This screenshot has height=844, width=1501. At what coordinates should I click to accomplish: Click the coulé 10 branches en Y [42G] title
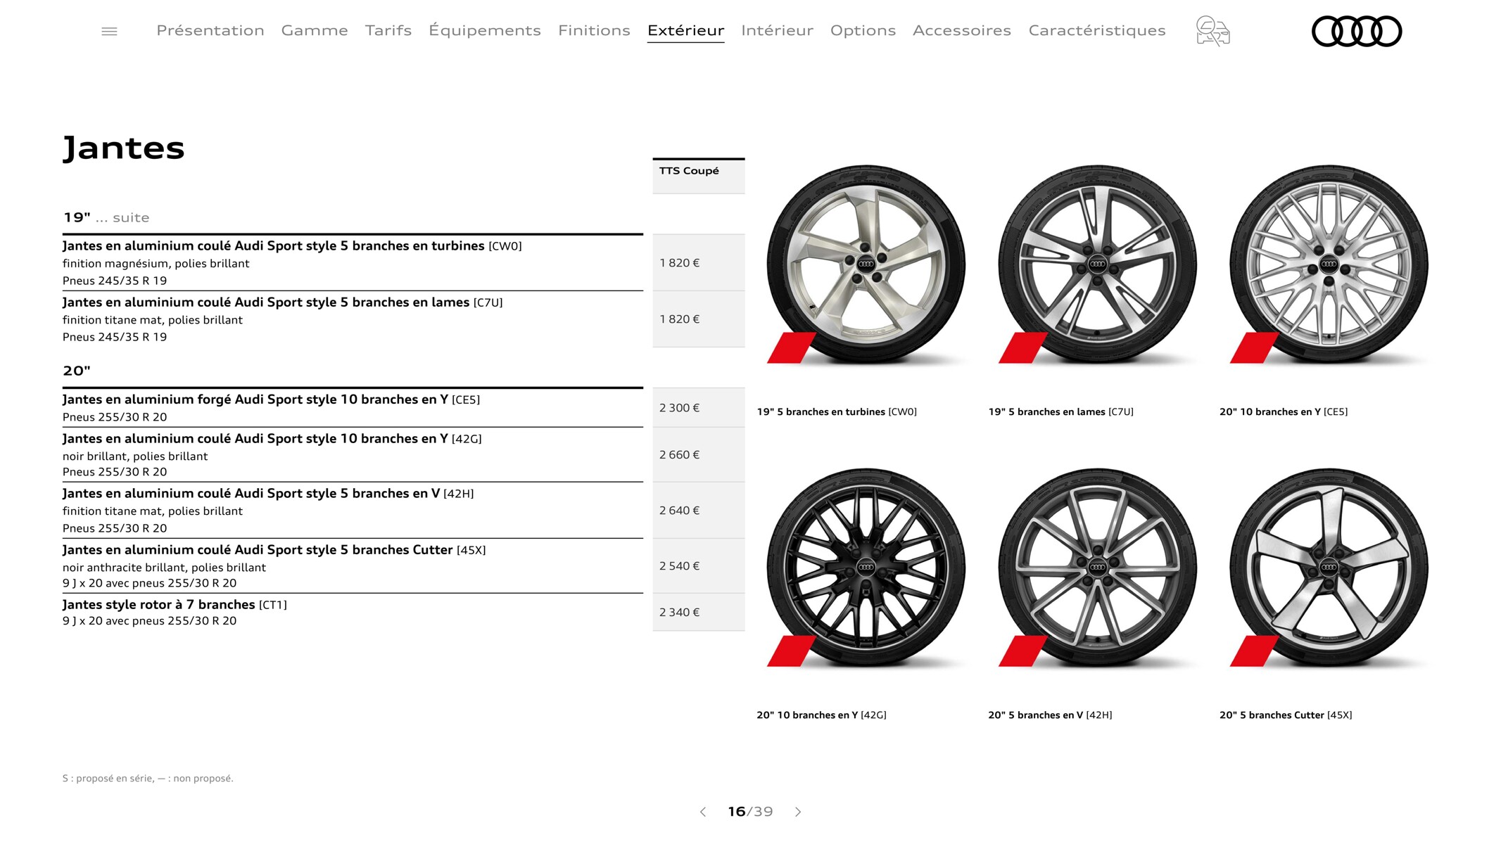pos(272,439)
